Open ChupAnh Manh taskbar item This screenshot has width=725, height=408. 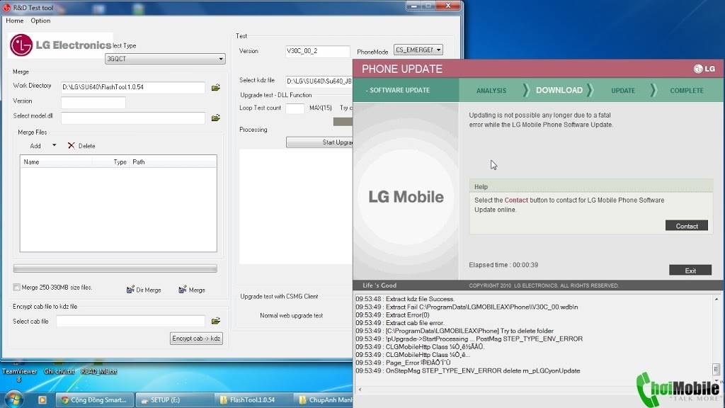(324, 399)
